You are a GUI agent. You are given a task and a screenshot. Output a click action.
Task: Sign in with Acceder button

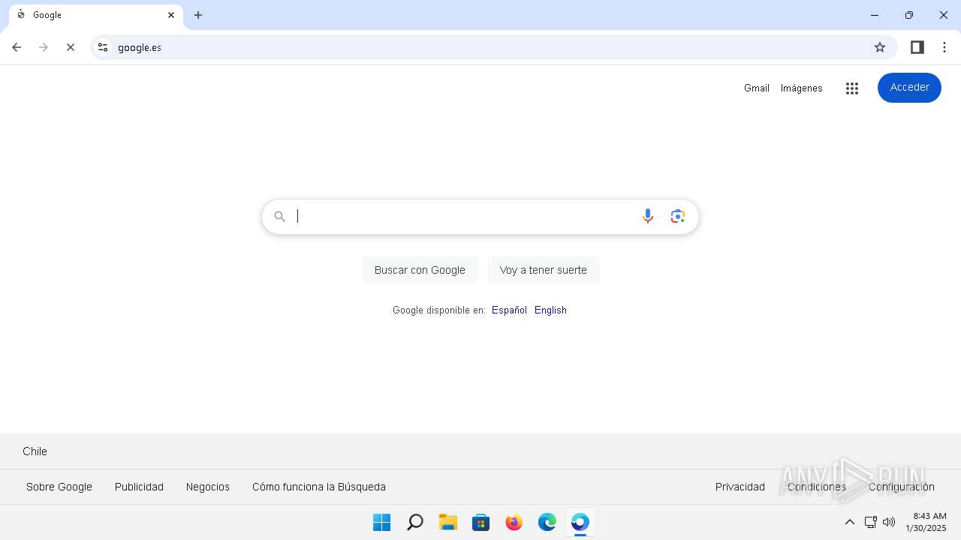[x=909, y=88]
